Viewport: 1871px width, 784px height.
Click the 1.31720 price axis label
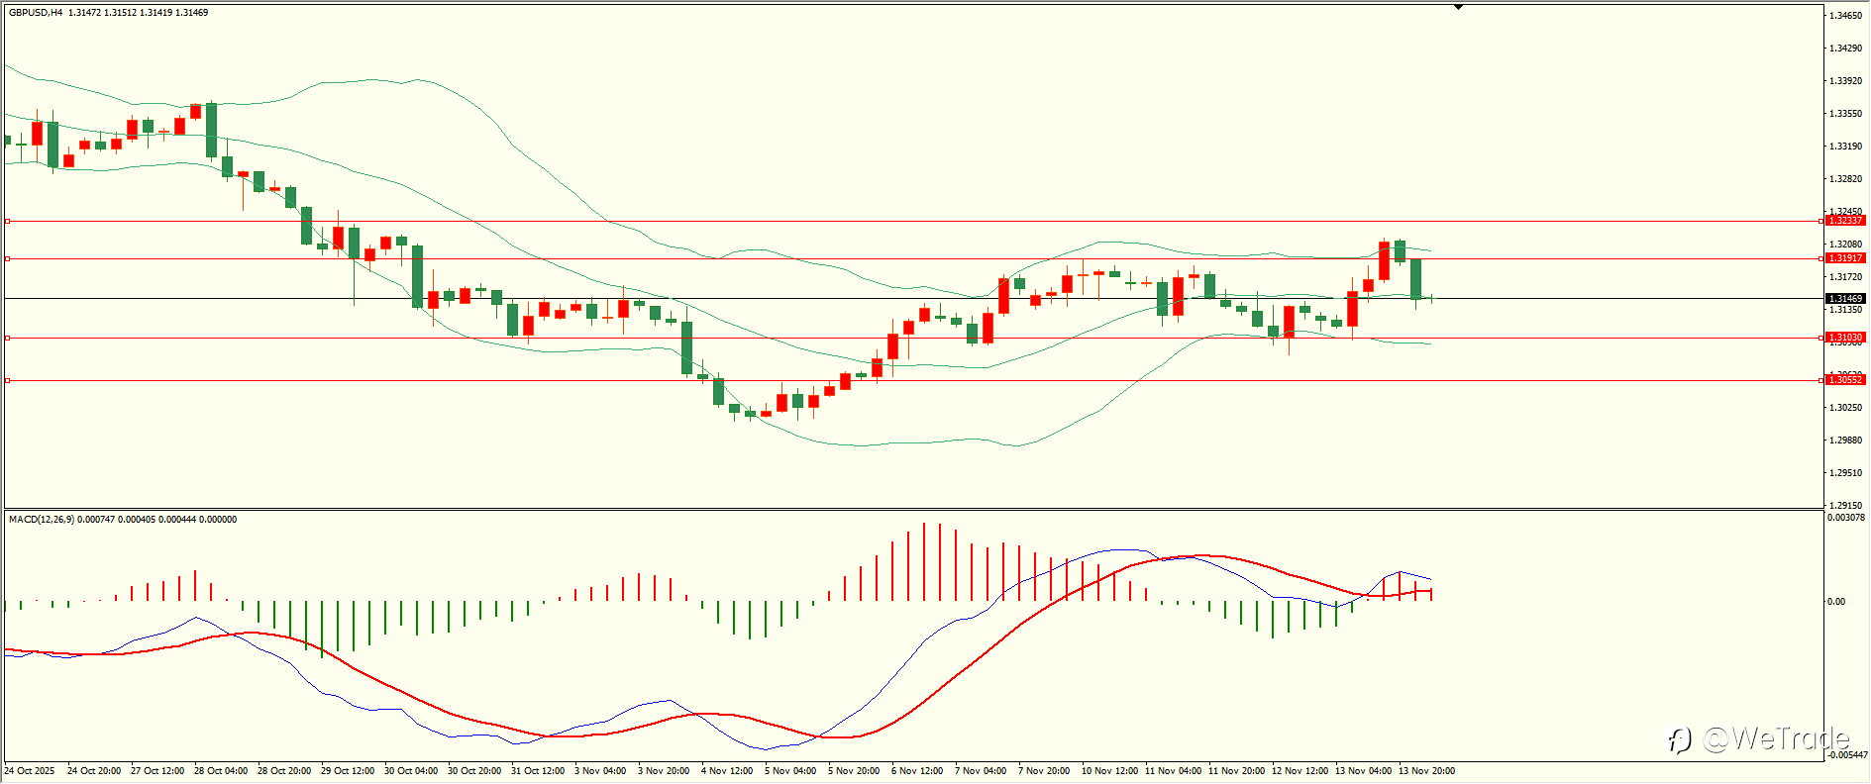coord(1846,277)
